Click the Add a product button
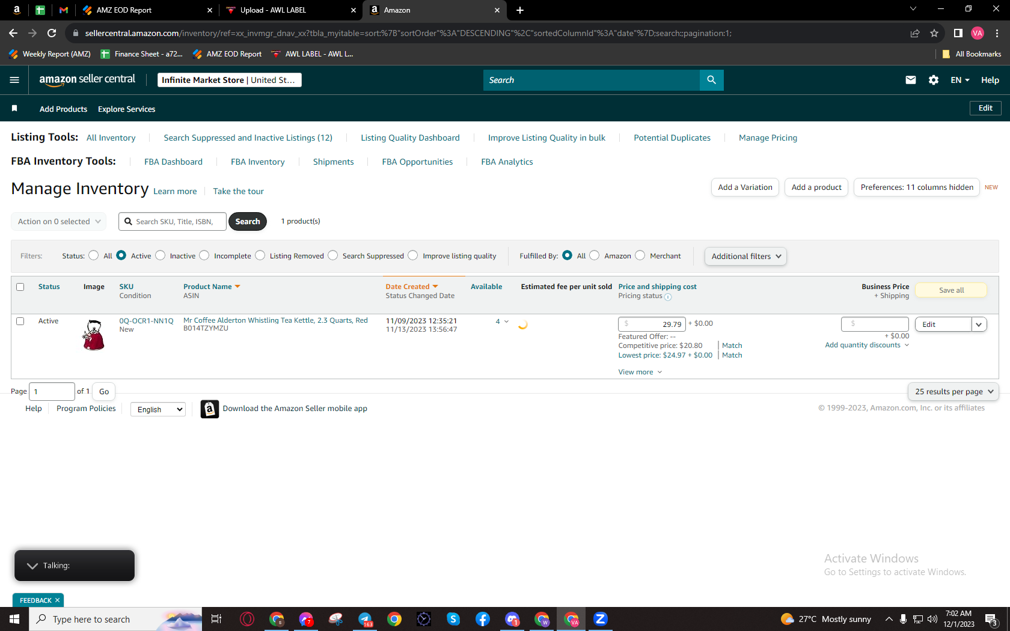 coord(816,187)
